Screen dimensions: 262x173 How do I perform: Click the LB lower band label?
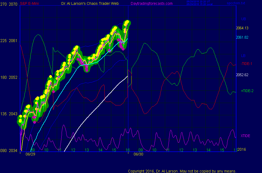243,56
